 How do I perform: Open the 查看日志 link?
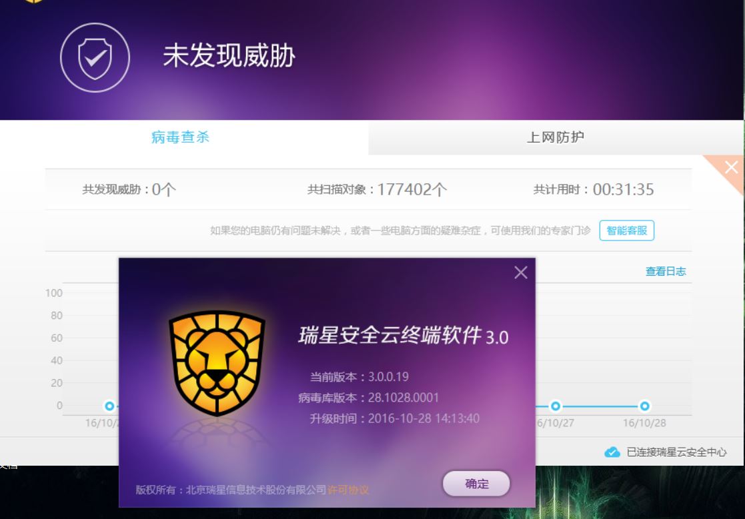pos(665,271)
